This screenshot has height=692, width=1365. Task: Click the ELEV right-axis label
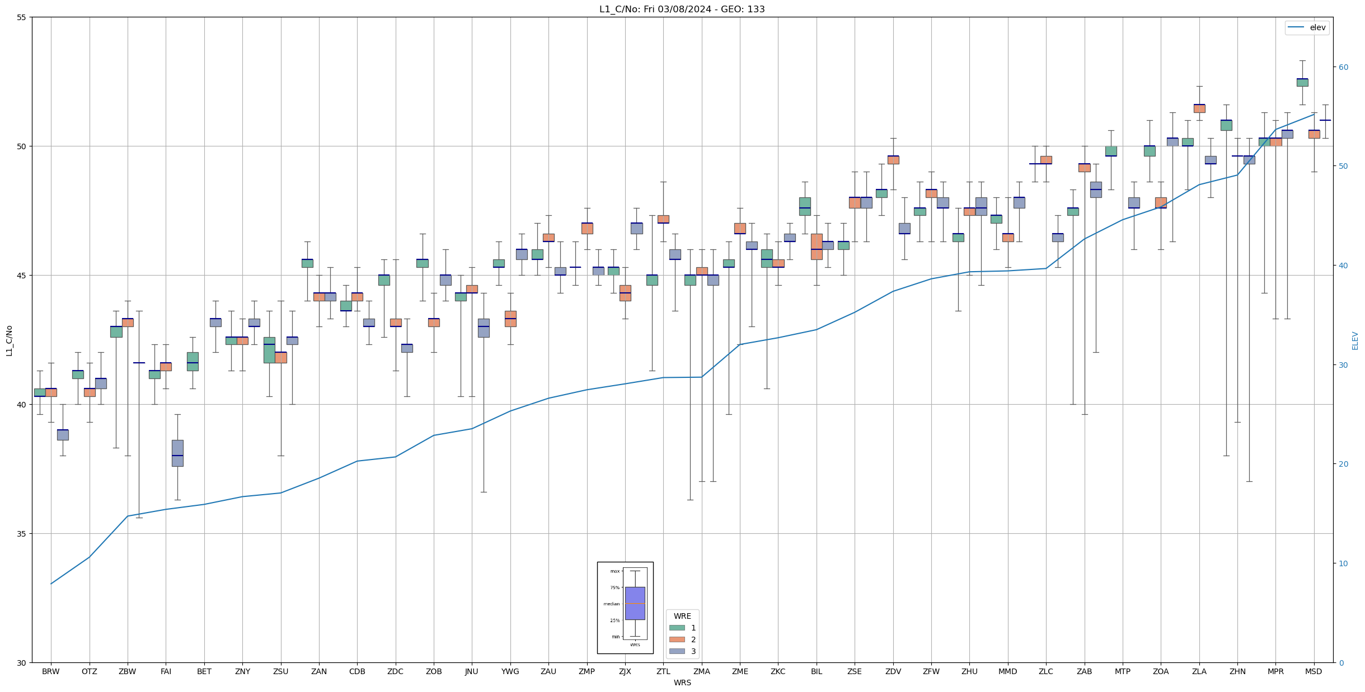point(1355,340)
